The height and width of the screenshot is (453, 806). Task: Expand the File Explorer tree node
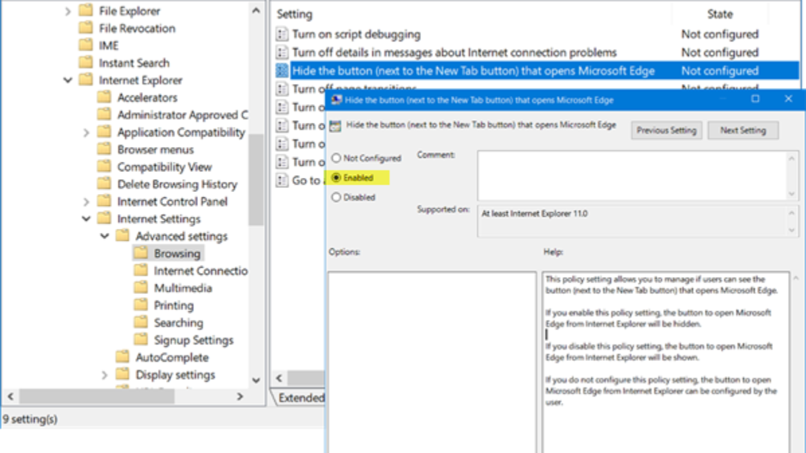68,11
